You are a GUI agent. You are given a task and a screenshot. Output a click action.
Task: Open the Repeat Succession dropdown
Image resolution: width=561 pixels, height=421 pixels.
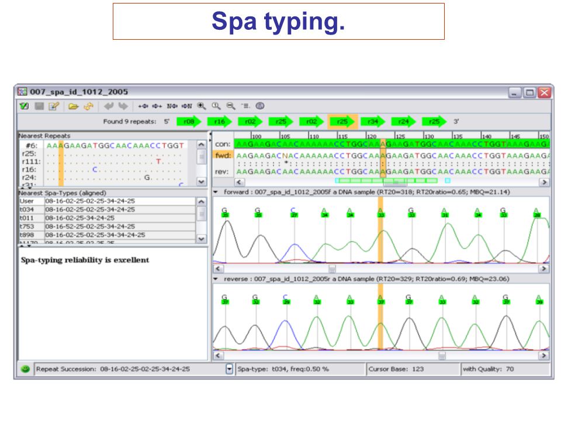[229, 369]
